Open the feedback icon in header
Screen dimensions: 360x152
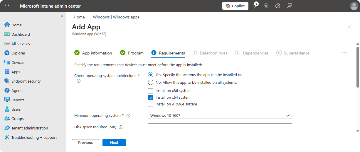[290, 6]
